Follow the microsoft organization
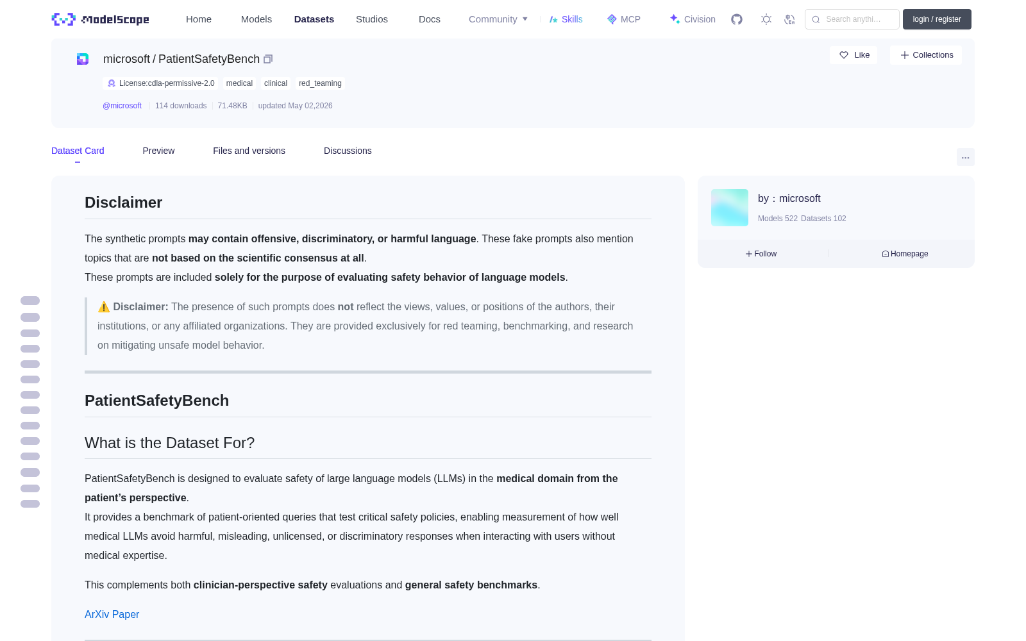 point(761,254)
